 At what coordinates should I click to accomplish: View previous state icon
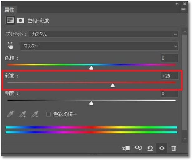(x=138, y=148)
